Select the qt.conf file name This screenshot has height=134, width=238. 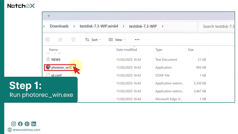point(57,75)
